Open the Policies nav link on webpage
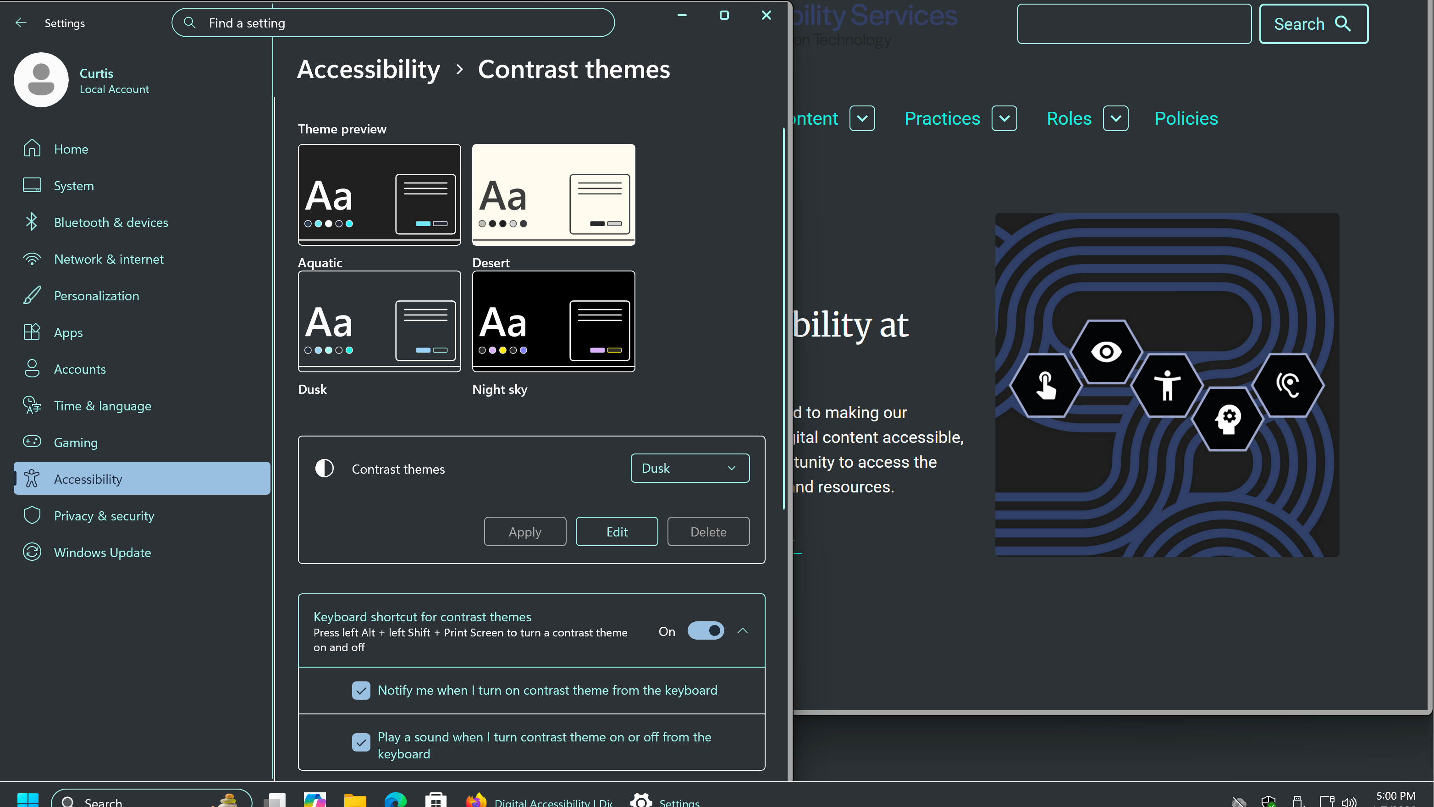 pos(1186,119)
